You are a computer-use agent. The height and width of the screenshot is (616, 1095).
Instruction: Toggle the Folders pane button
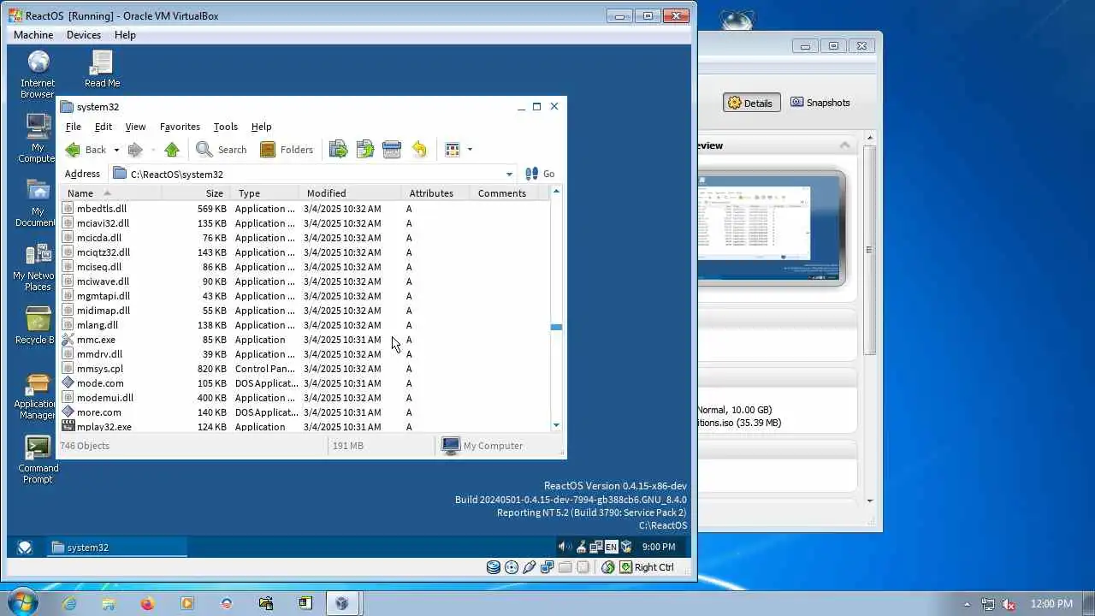287,150
